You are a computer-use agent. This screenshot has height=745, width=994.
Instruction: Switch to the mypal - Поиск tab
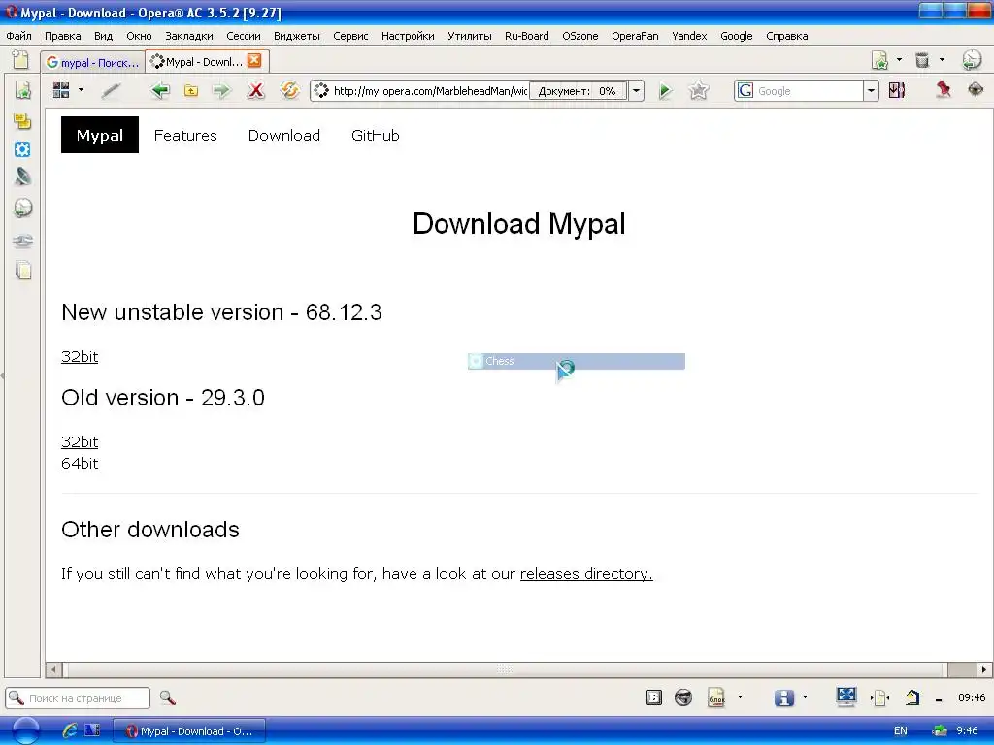(x=93, y=62)
